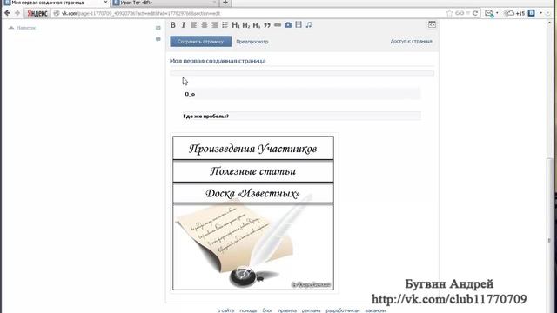557x313 pixels.
Task: Bookmark the page with the star
Action: click(449, 13)
